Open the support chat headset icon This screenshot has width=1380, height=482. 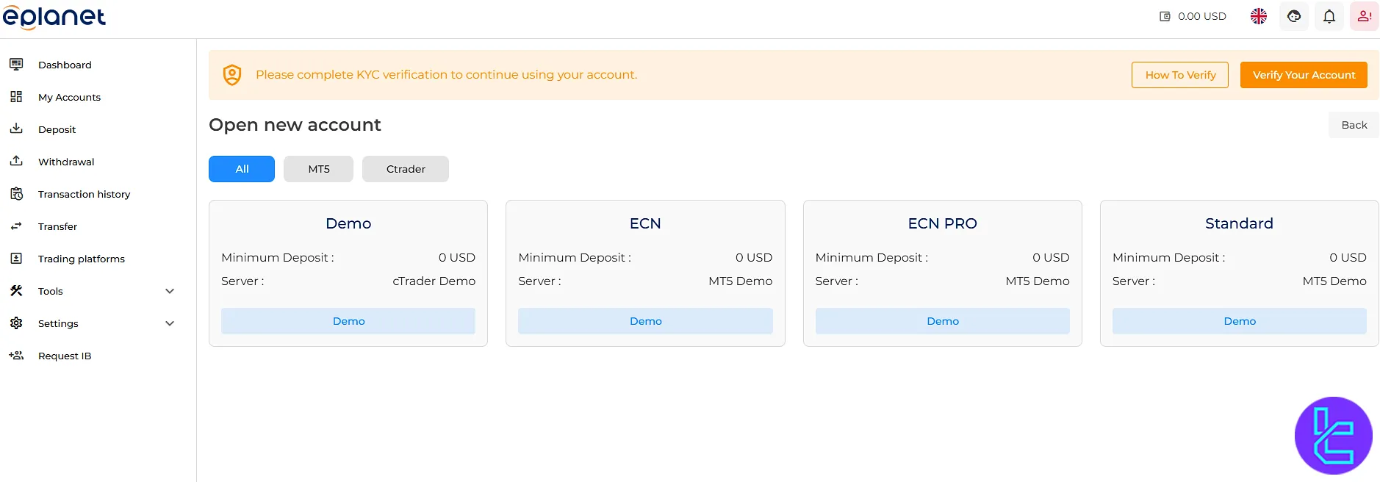pos(1294,16)
